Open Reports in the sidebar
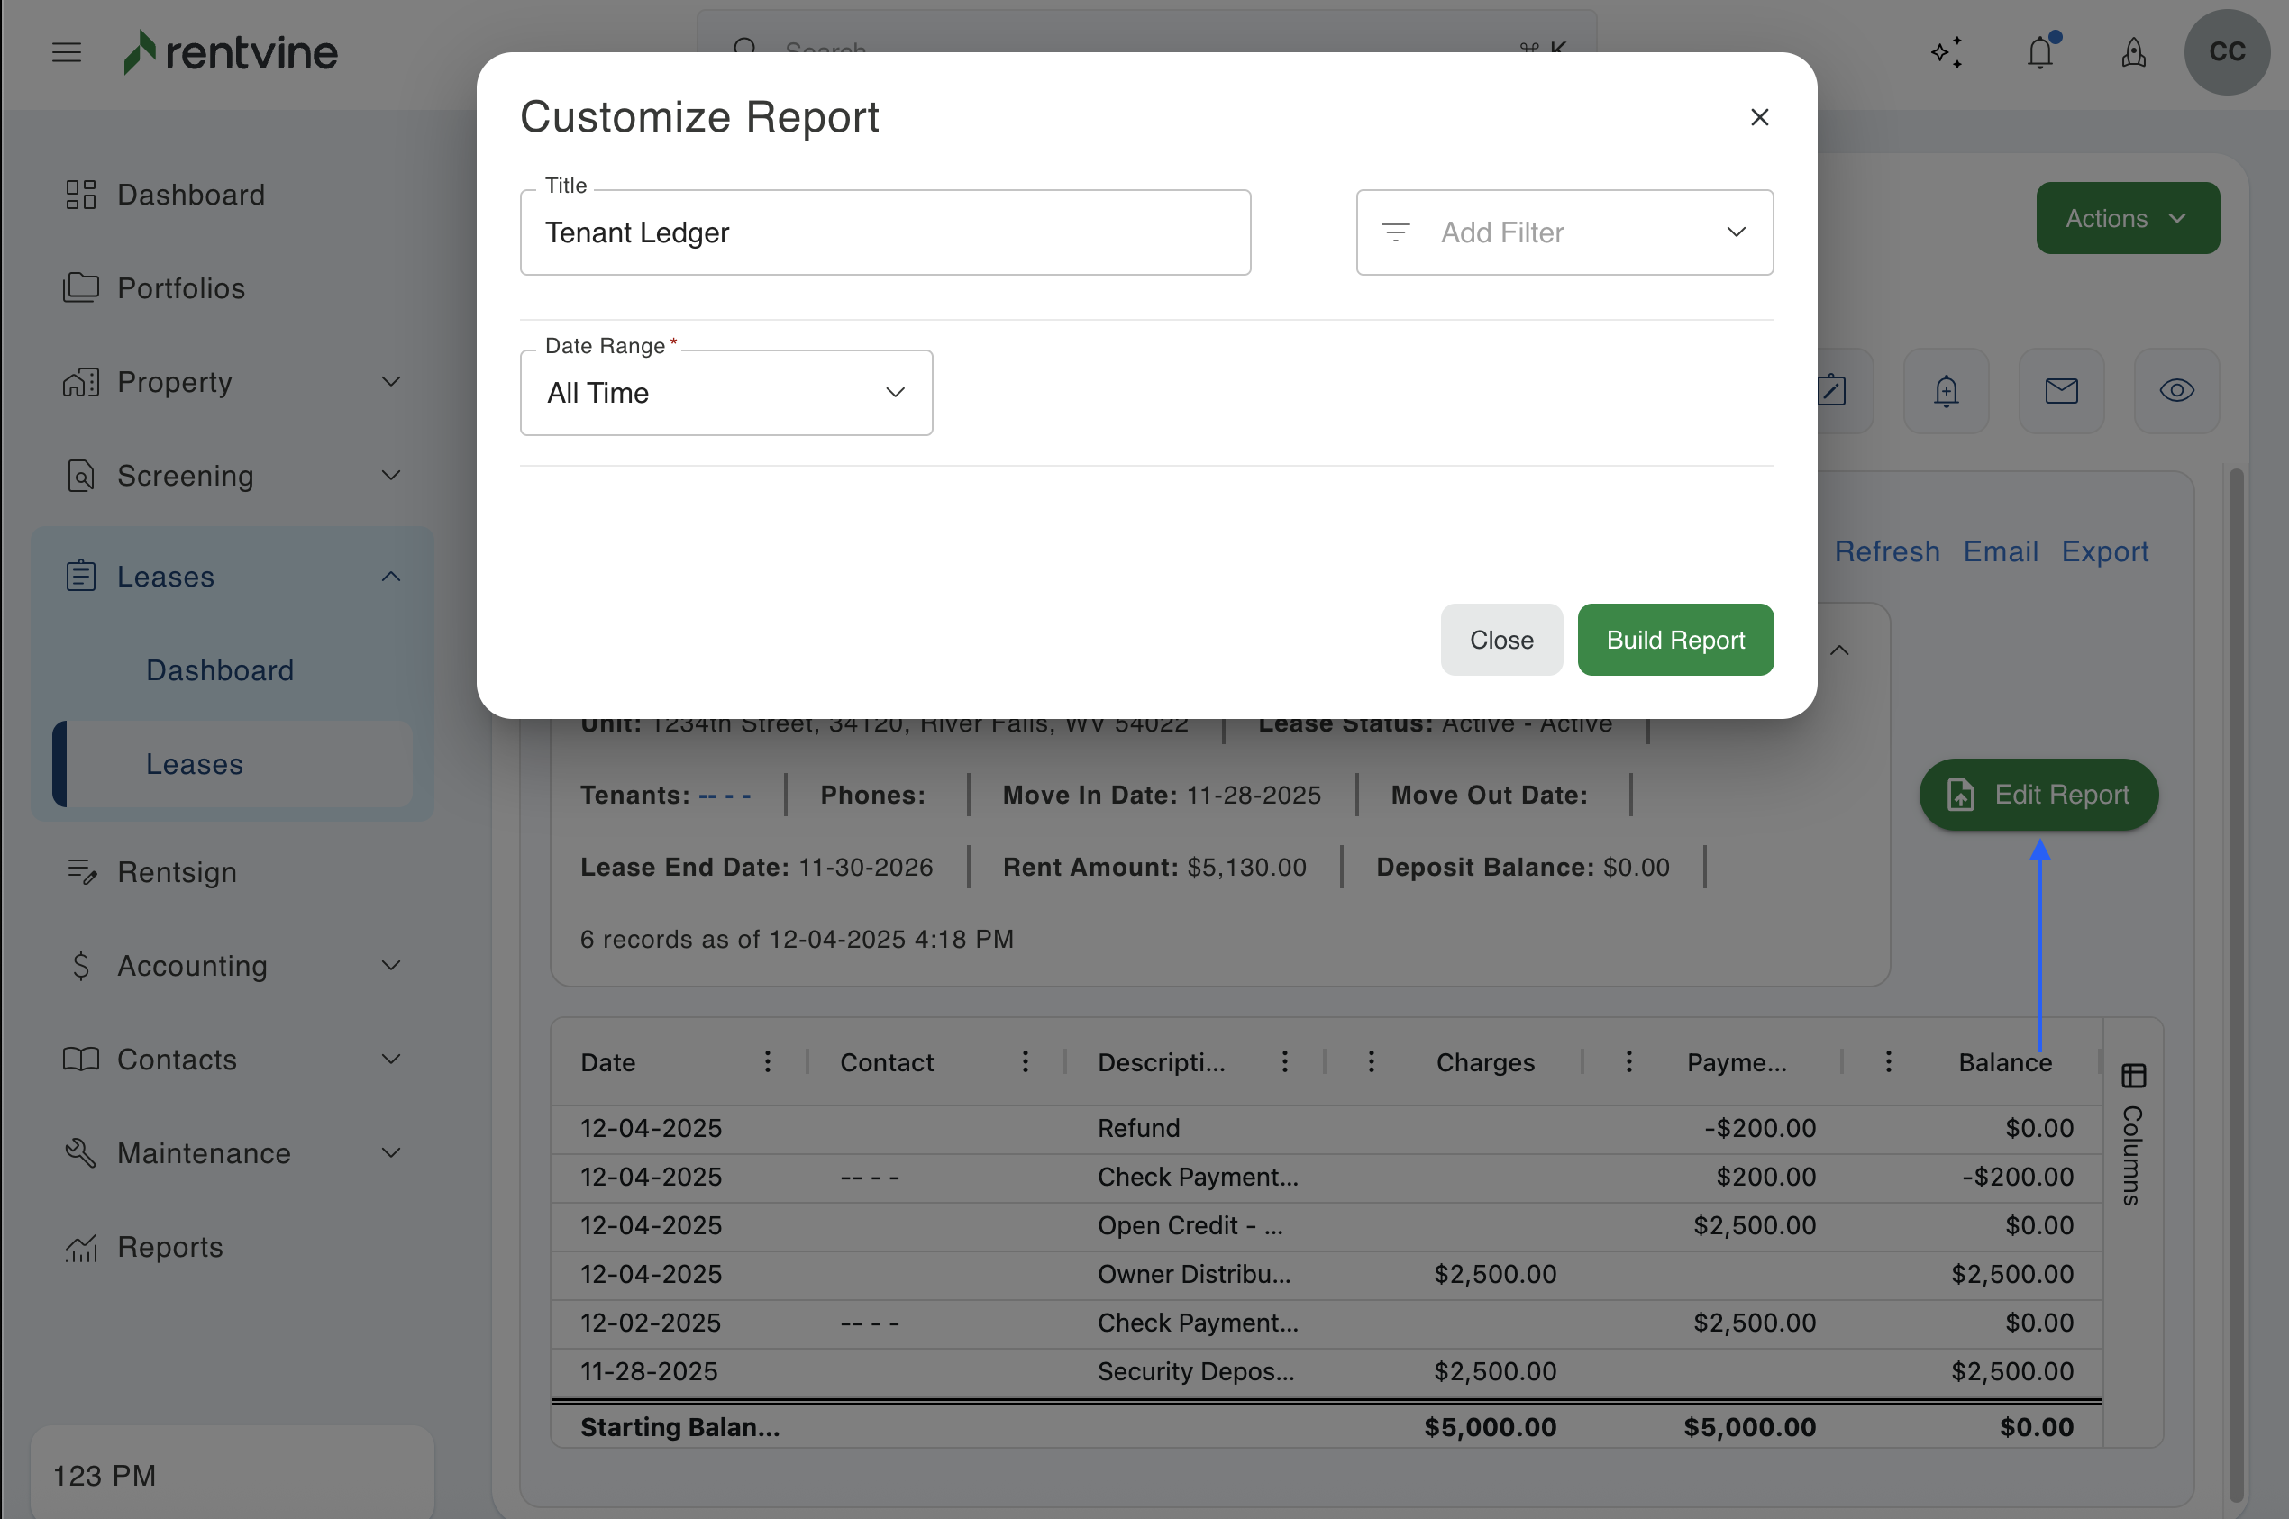2289x1519 pixels. point(169,1247)
